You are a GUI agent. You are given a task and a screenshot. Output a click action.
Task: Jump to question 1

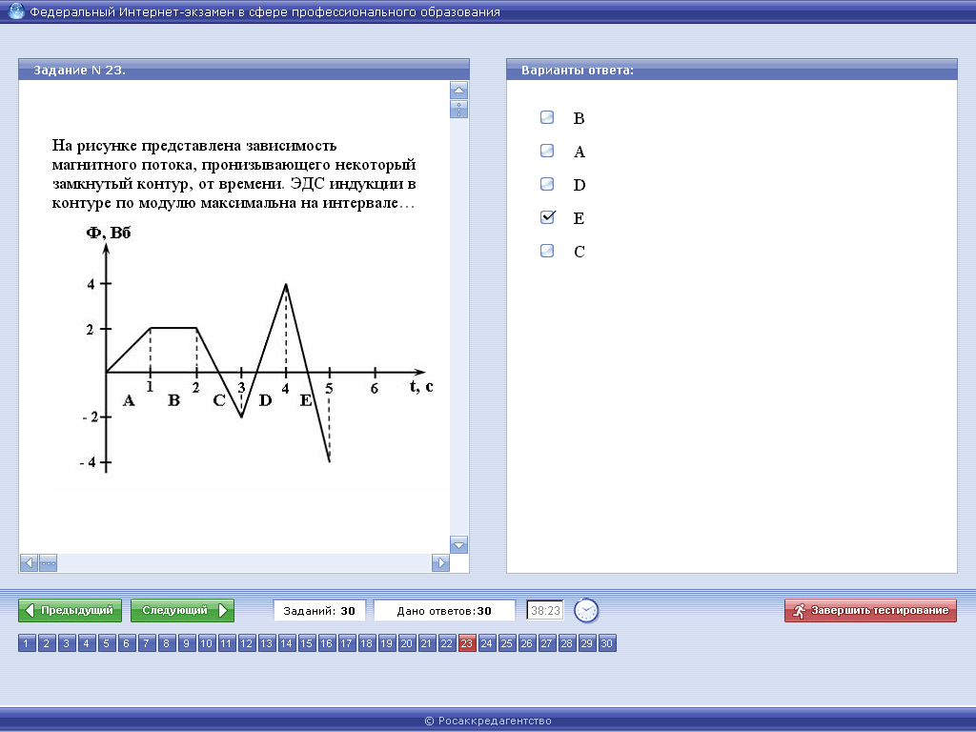[27, 643]
